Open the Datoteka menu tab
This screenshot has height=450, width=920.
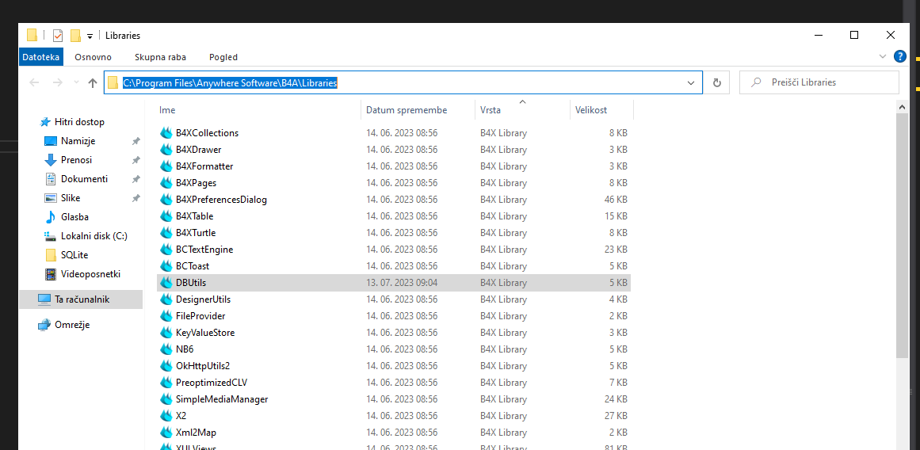tap(41, 57)
